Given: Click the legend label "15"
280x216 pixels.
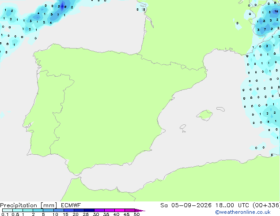Looking at the screenshot, I should point(65,214).
